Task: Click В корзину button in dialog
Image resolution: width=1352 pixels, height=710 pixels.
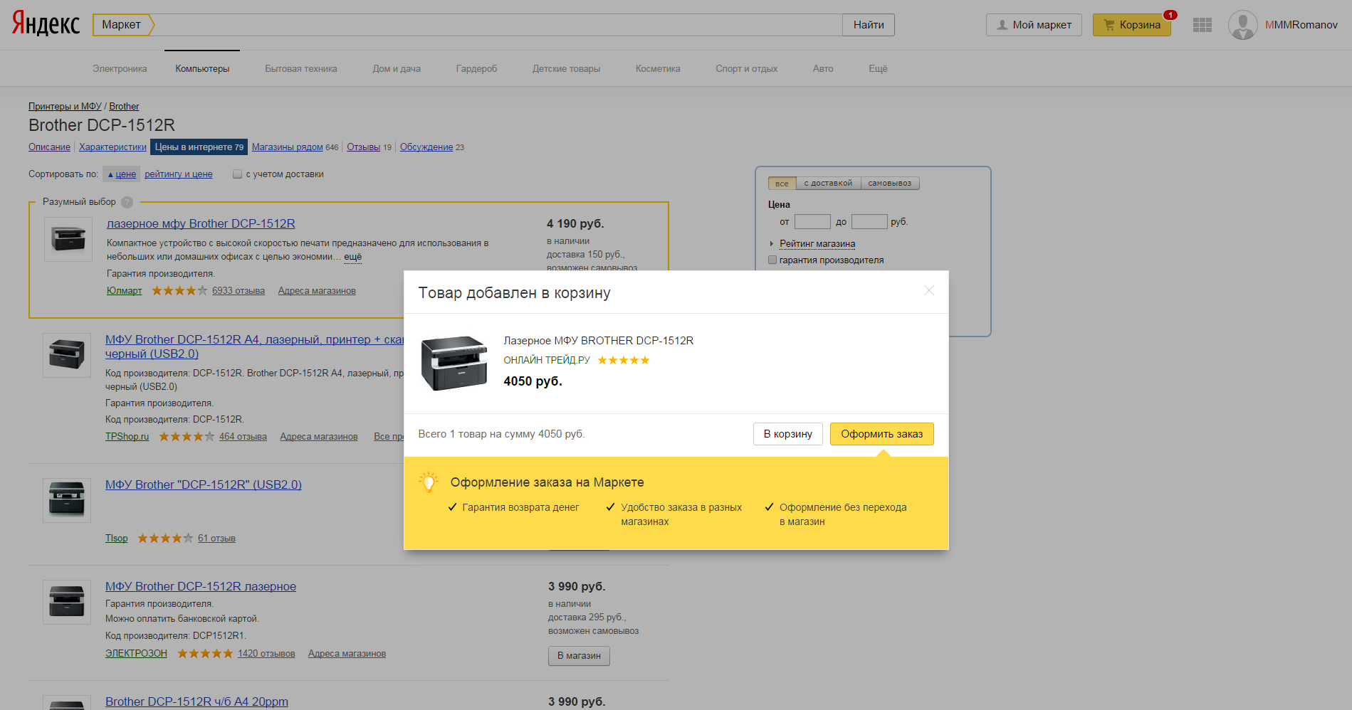Action: click(787, 434)
